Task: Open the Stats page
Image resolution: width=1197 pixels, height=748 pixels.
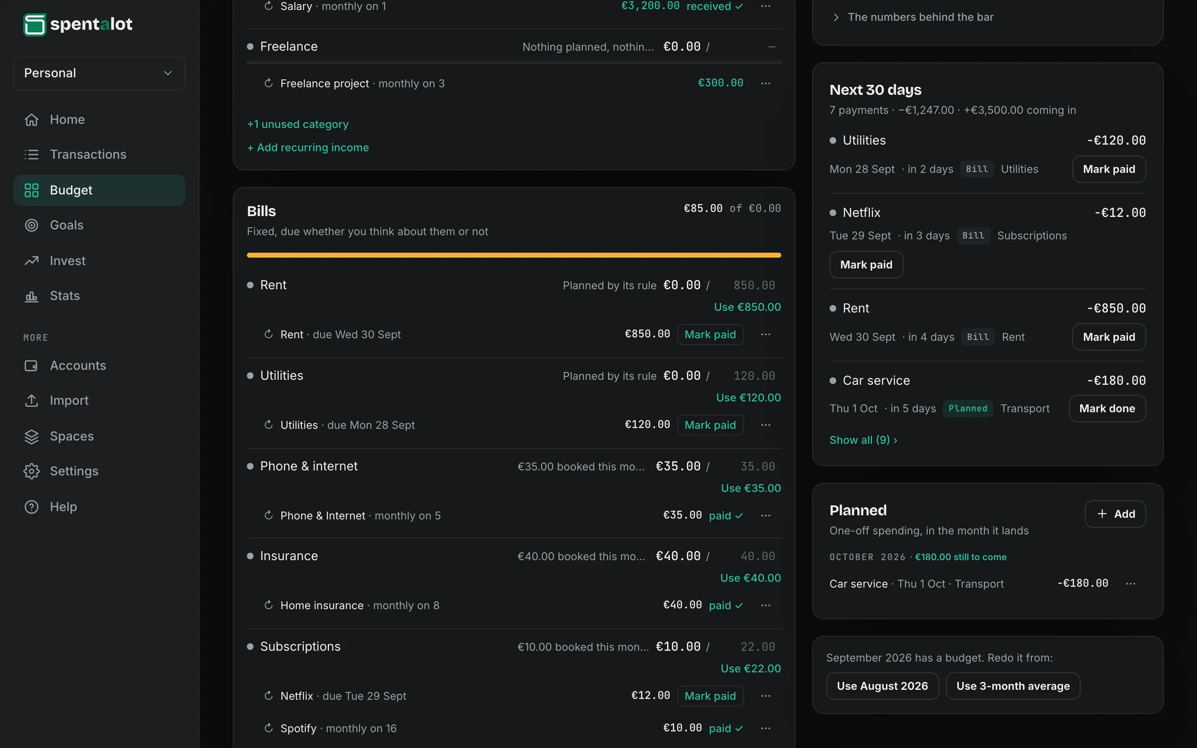Action: coord(99,296)
